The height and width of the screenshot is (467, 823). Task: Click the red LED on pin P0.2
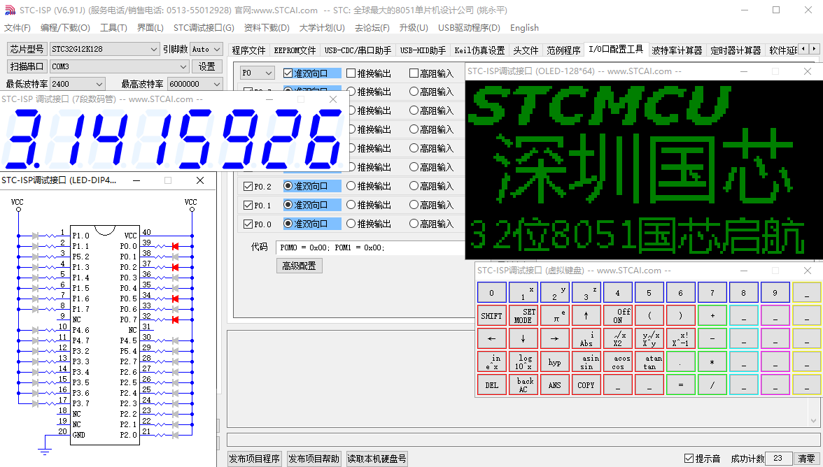175,267
